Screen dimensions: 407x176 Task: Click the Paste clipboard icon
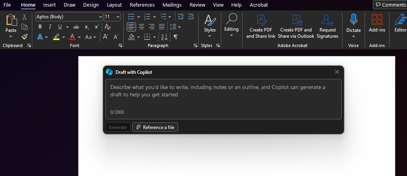[11, 20]
